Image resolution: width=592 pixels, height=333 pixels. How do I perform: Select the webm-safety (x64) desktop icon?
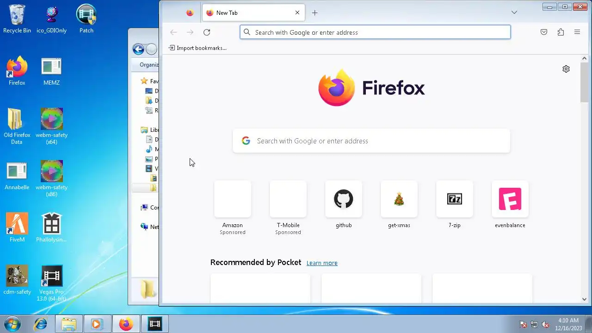click(51, 126)
